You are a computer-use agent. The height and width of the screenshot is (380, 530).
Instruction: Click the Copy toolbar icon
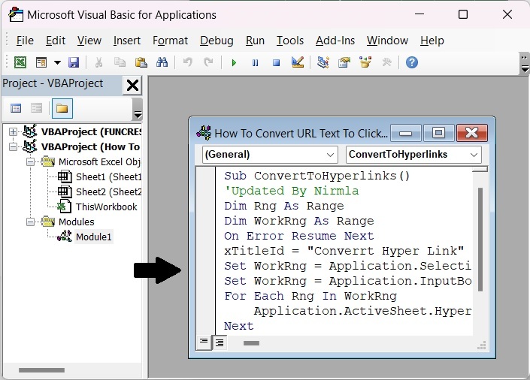click(120, 62)
